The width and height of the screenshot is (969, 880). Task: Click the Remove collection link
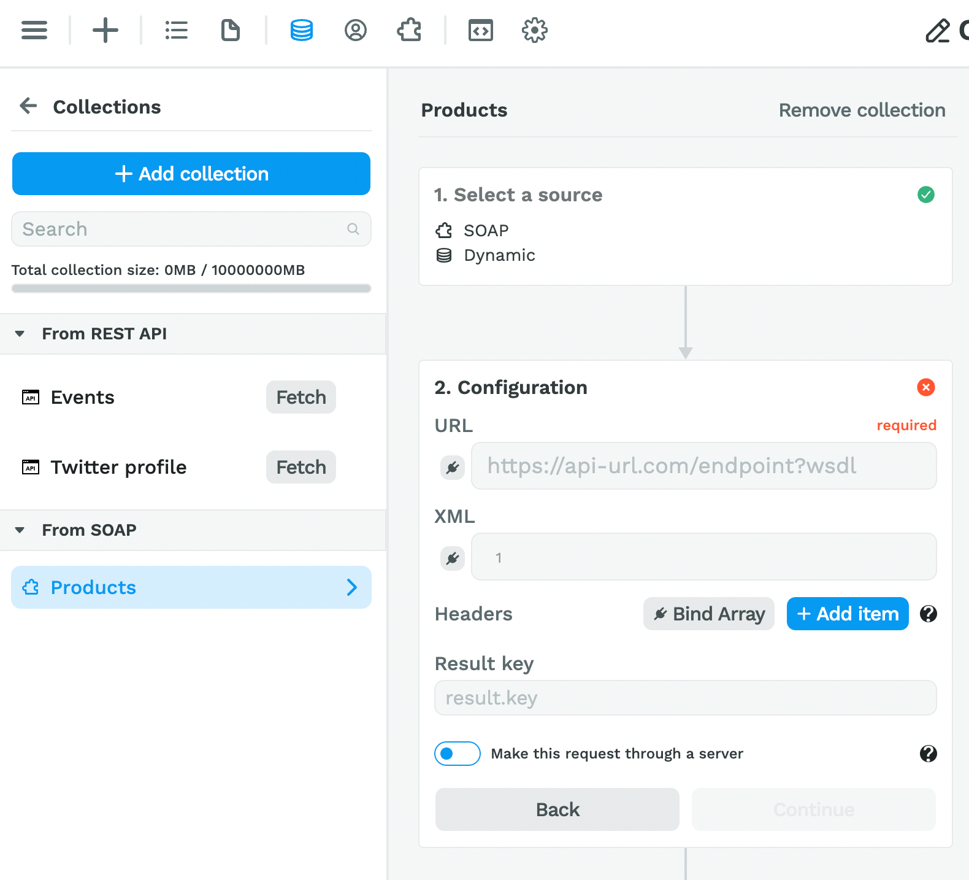click(862, 110)
